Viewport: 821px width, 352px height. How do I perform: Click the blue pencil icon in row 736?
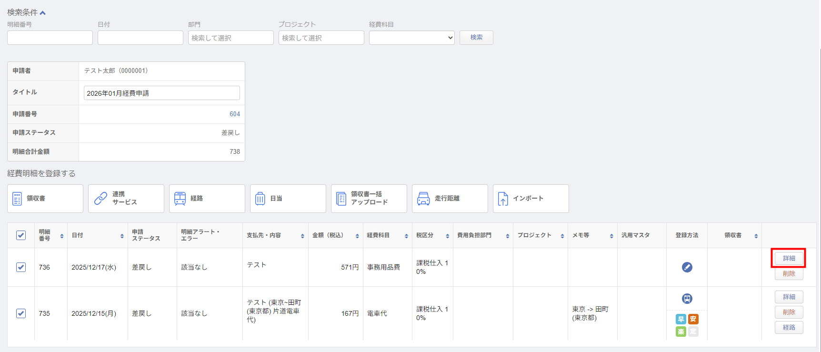click(x=687, y=267)
